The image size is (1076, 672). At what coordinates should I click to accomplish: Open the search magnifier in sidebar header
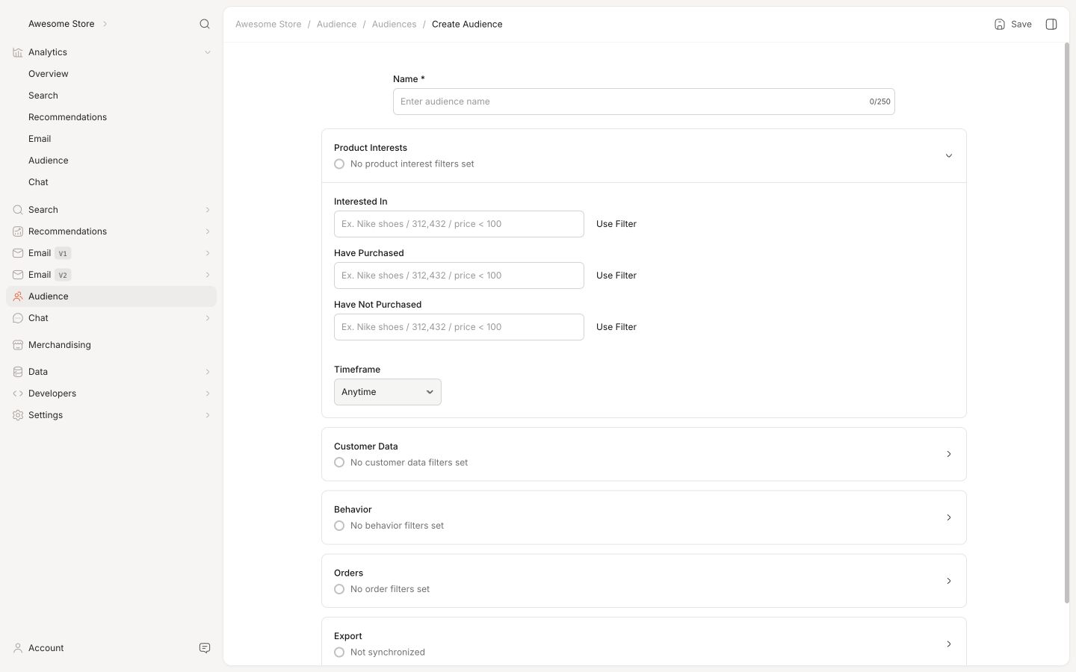click(205, 24)
